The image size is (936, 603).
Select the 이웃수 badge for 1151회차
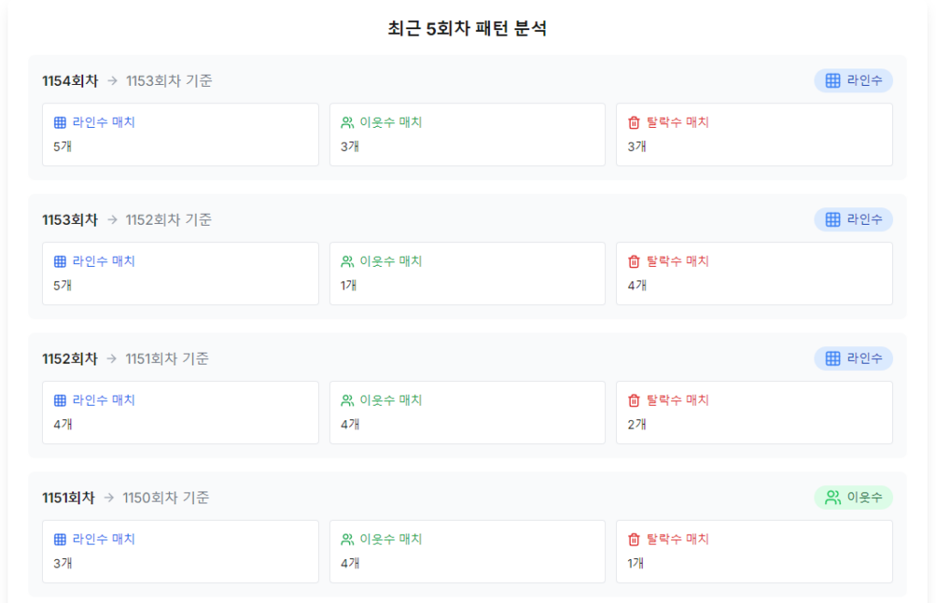(x=853, y=497)
